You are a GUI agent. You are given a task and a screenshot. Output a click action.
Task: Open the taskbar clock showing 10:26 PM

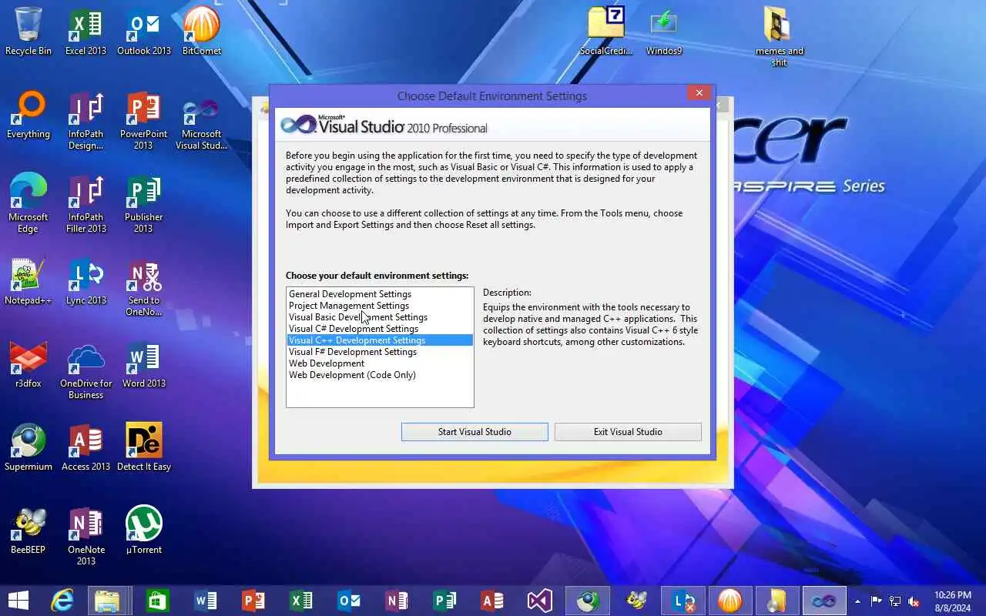(952, 601)
